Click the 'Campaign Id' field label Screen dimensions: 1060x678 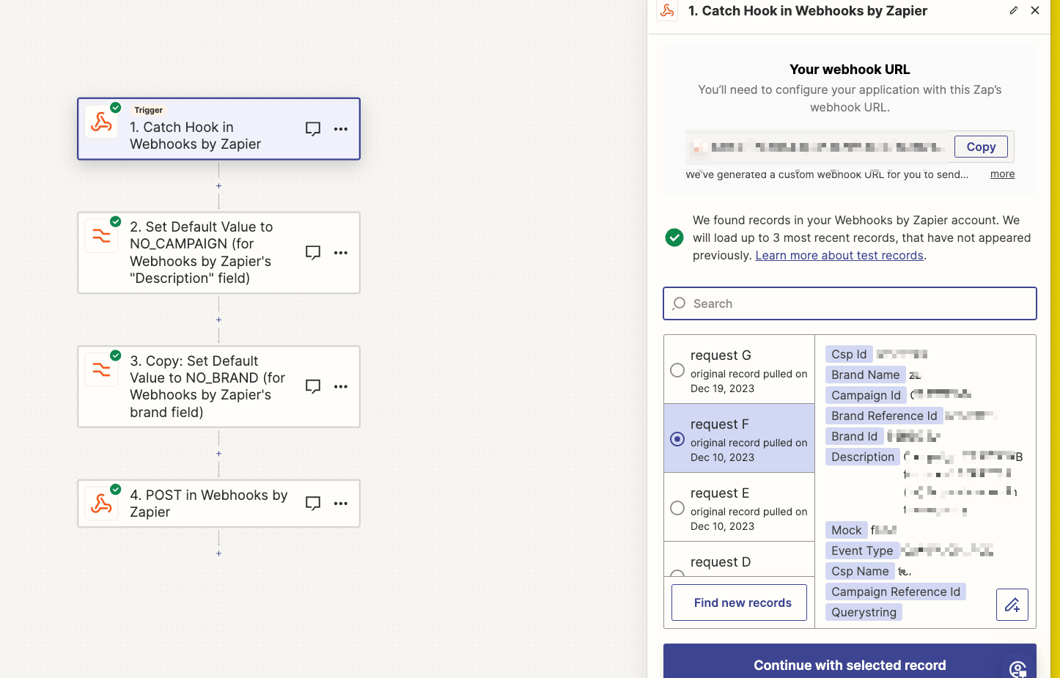[x=866, y=395]
